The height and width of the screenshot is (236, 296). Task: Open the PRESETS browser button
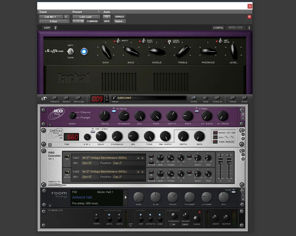[x=55, y=98]
